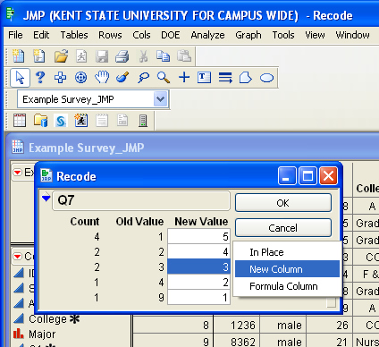Open the Window menu
The width and height of the screenshot is (379, 347).
352,35
